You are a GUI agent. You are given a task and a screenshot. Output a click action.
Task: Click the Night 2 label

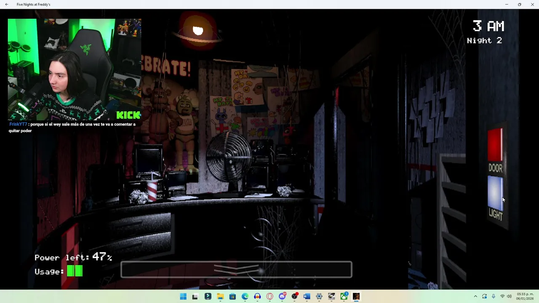click(484, 40)
